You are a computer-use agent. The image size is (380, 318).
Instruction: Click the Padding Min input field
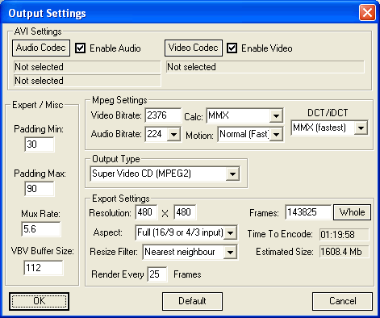(40, 144)
